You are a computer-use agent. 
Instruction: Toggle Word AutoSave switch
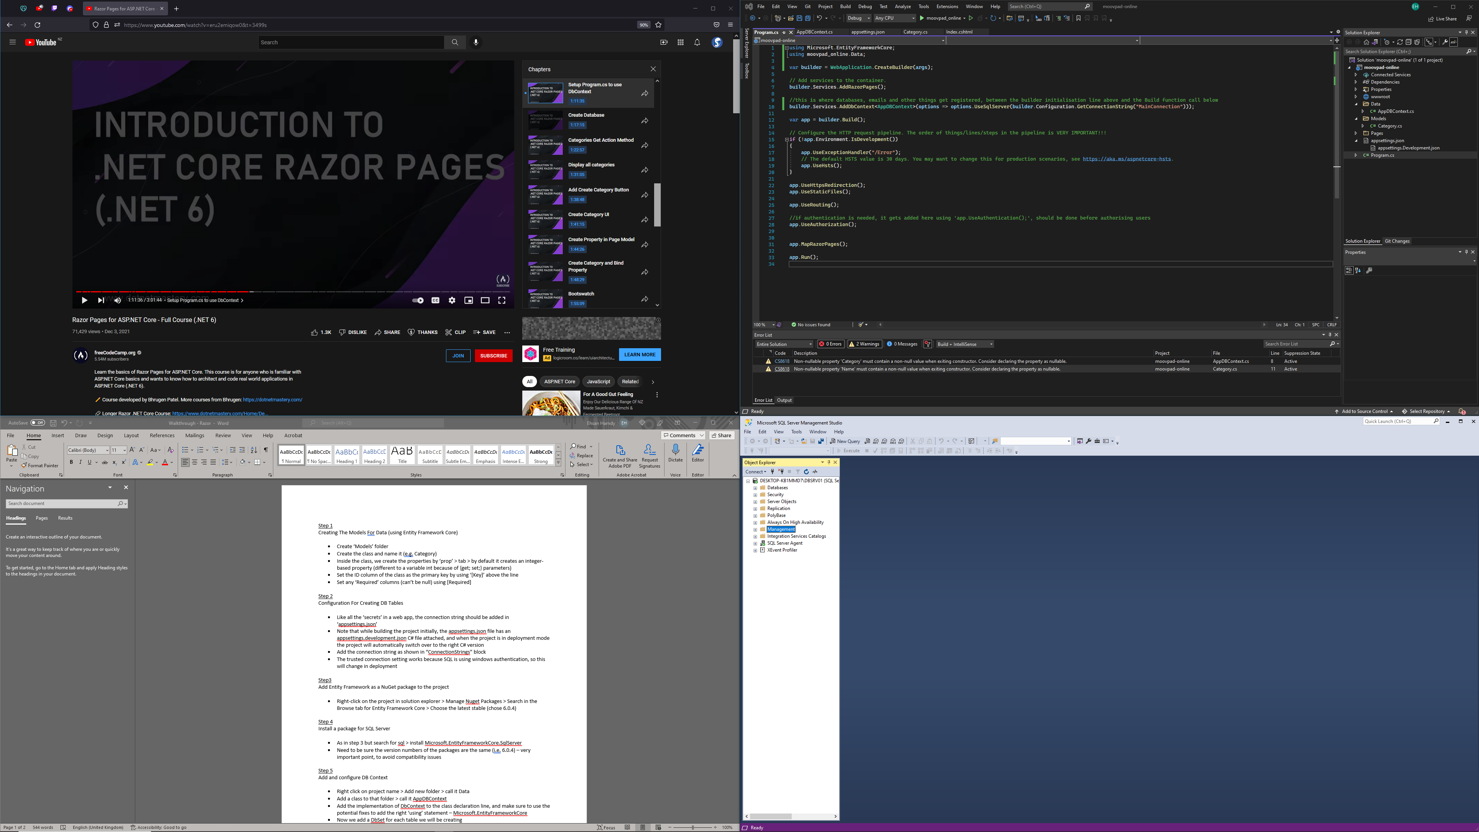pos(38,423)
